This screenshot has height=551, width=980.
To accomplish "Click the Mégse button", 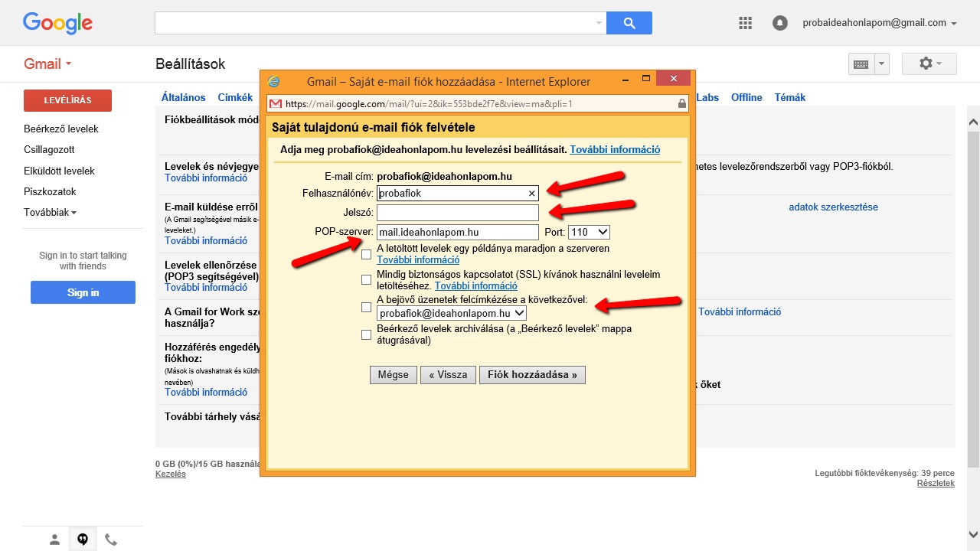I will pos(394,375).
